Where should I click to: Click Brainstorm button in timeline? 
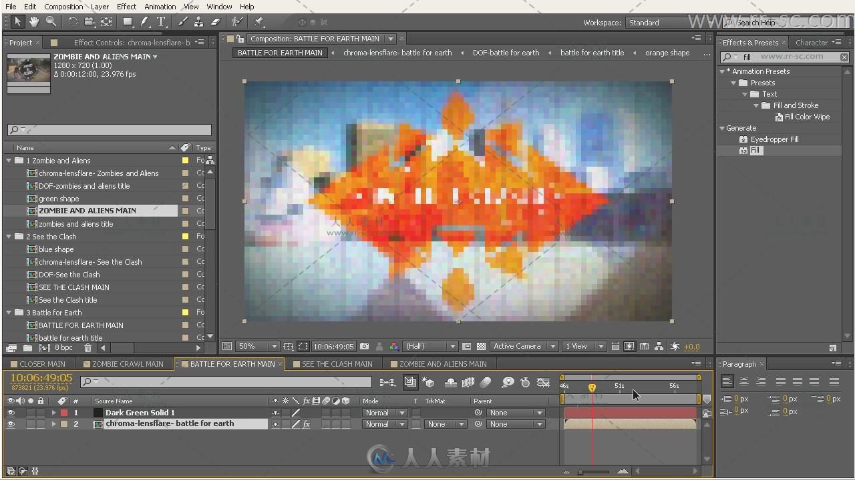pyautogui.click(x=508, y=382)
